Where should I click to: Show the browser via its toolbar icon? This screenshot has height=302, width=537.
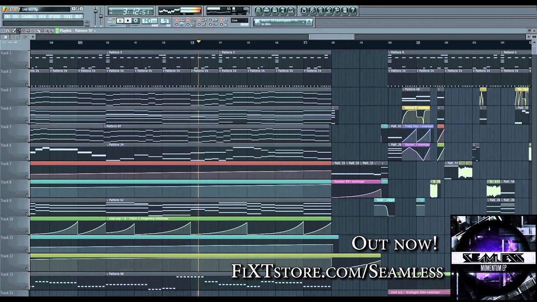282,10
